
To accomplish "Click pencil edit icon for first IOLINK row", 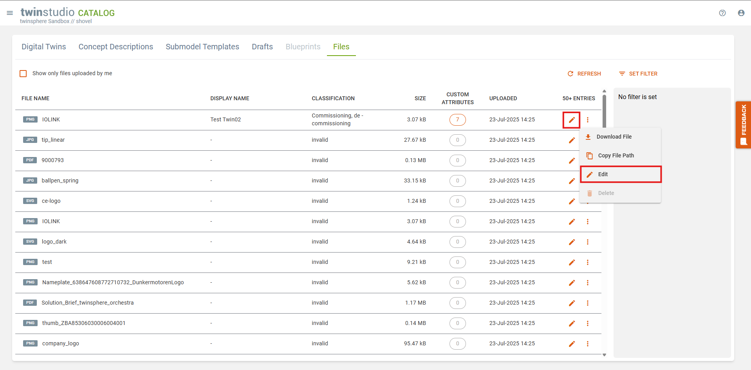I will click(x=572, y=120).
